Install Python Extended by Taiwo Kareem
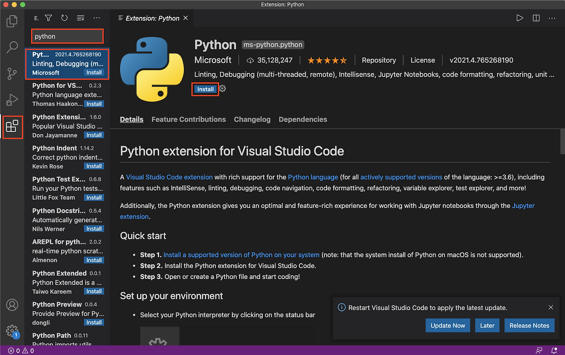565x355 pixels. [94, 291]
